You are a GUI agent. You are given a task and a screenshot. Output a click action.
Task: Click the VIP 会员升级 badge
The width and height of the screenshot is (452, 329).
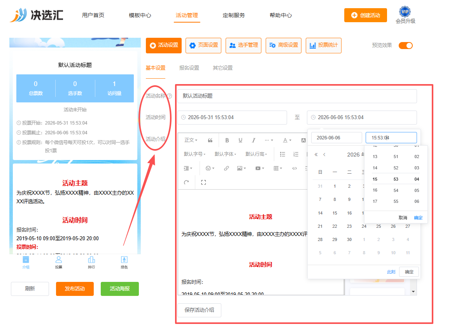point(405,15)
